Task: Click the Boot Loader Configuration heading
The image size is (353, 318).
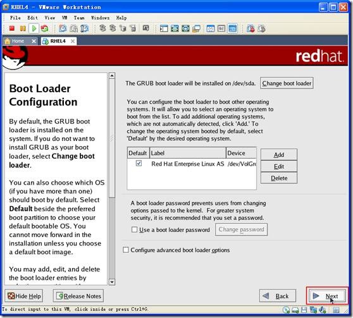Action: 43,95
